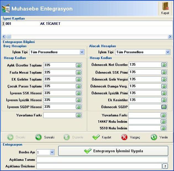Click the Düzenle edit button
174x171 pixels.
click(73, 137)
